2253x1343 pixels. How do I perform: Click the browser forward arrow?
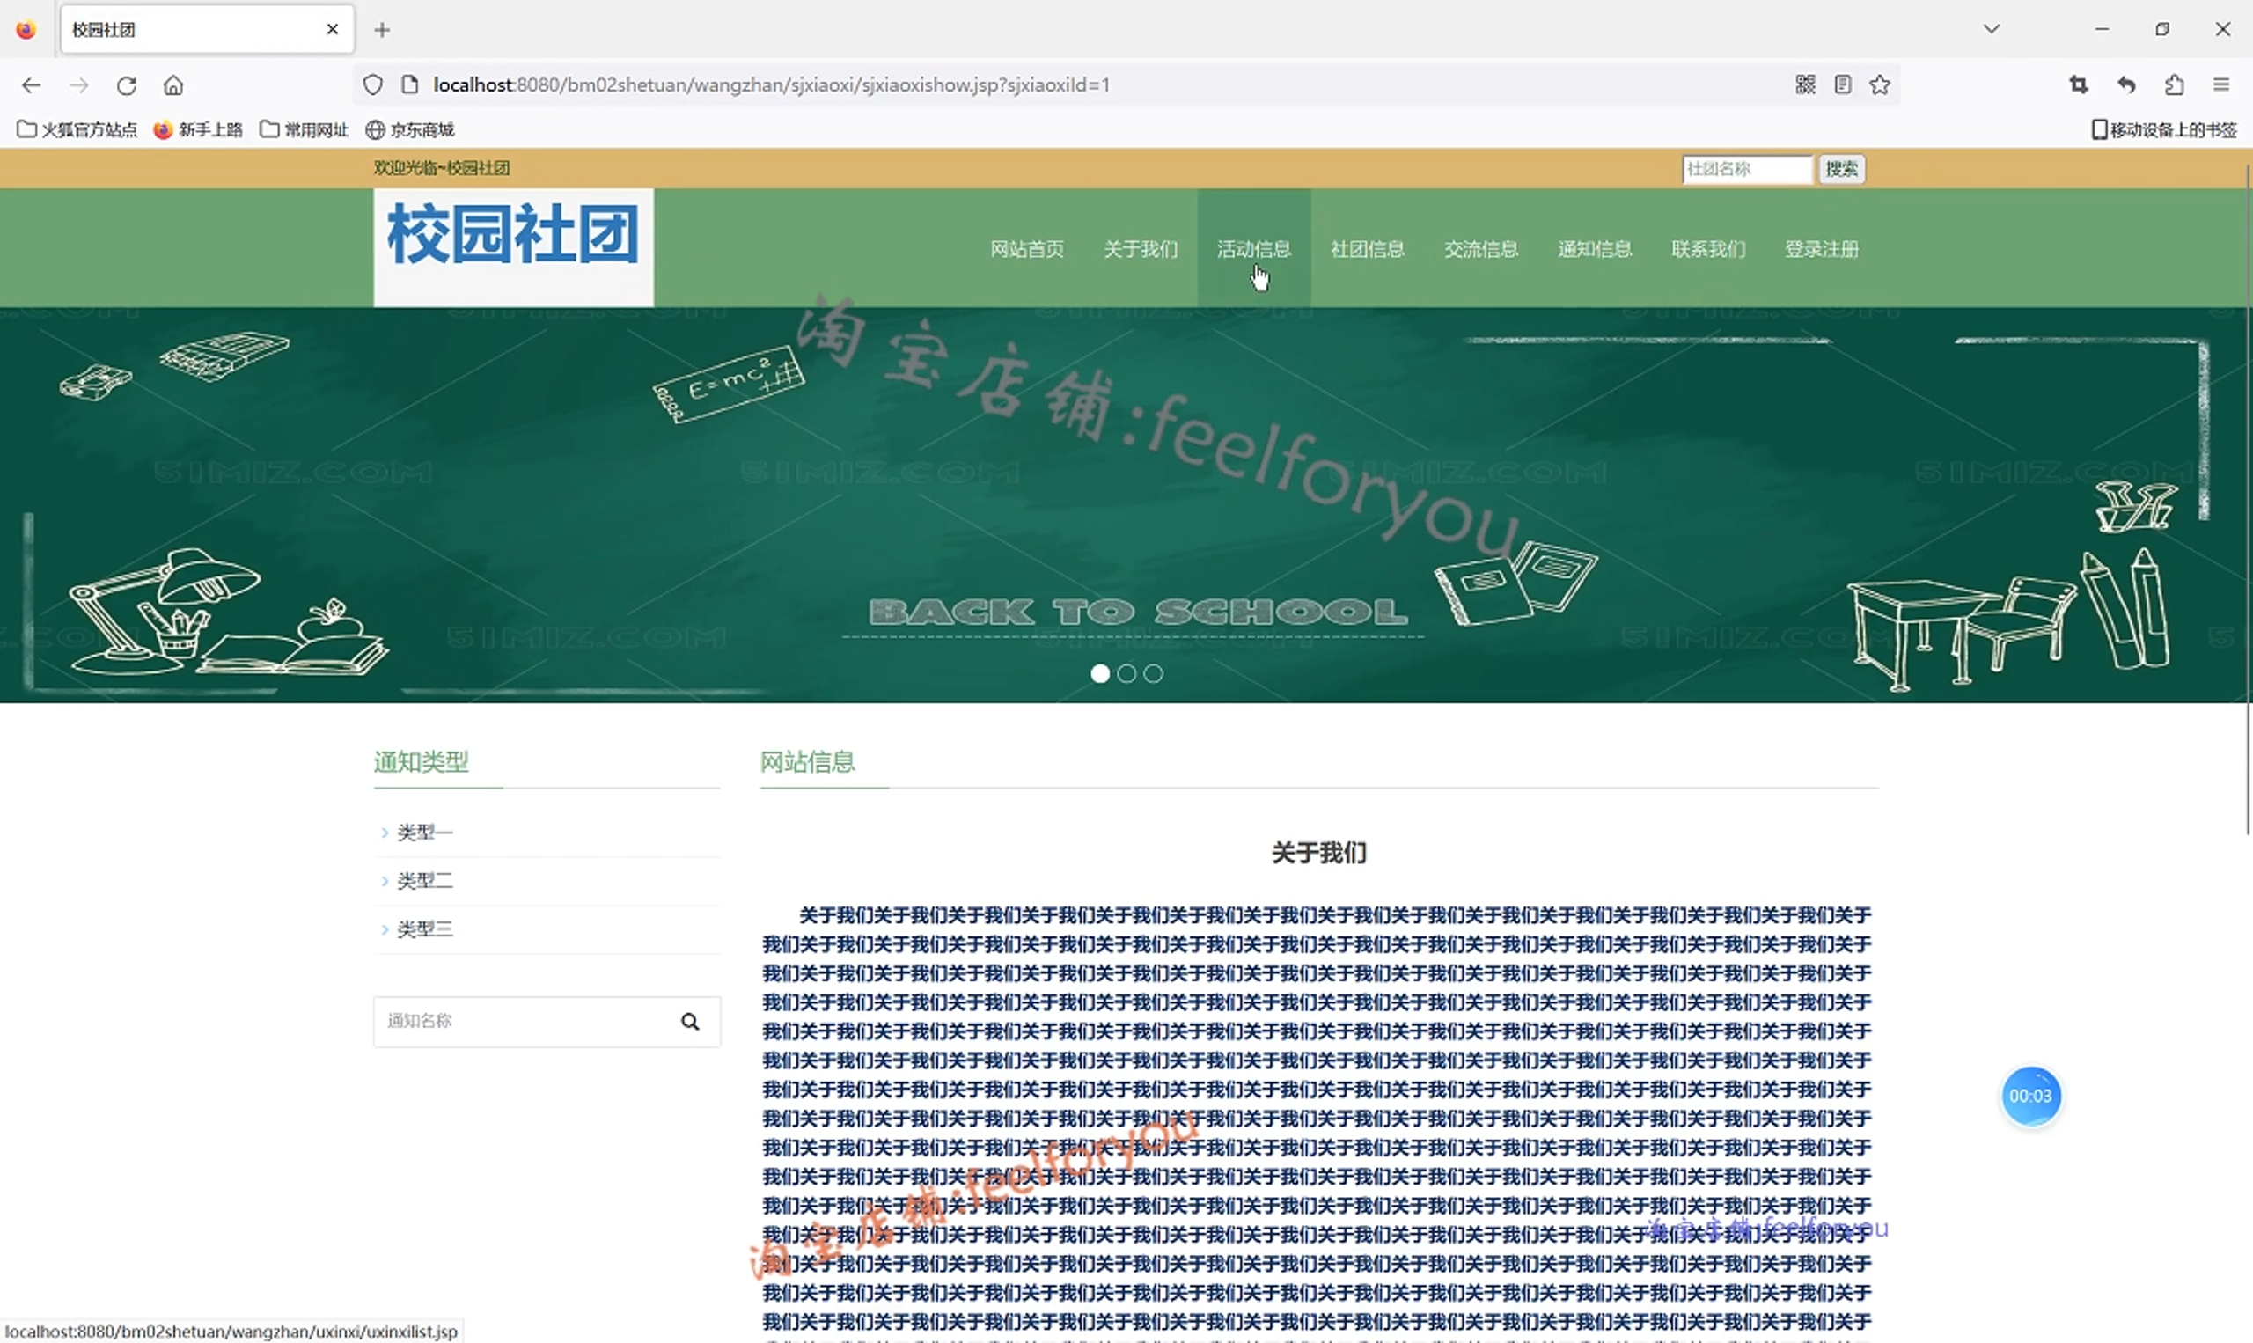coord(79,85)
